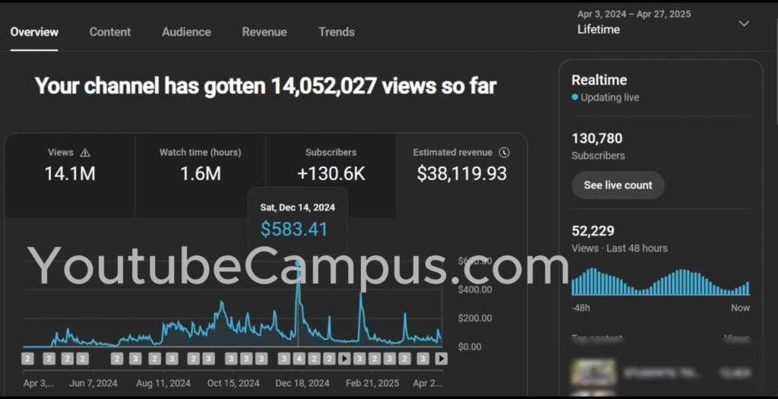
Task: Select the Subscribers +130.6K metric card
Action: [331, 175]
